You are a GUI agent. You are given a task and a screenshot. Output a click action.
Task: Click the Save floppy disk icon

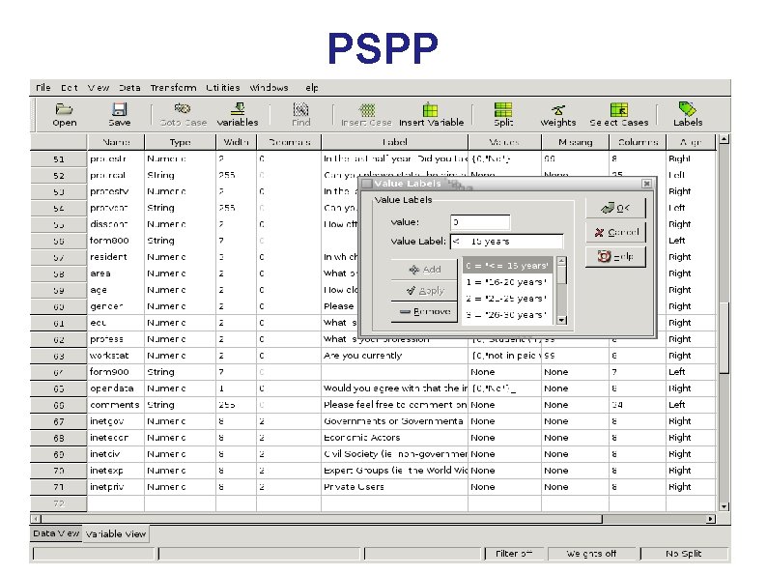120,108
